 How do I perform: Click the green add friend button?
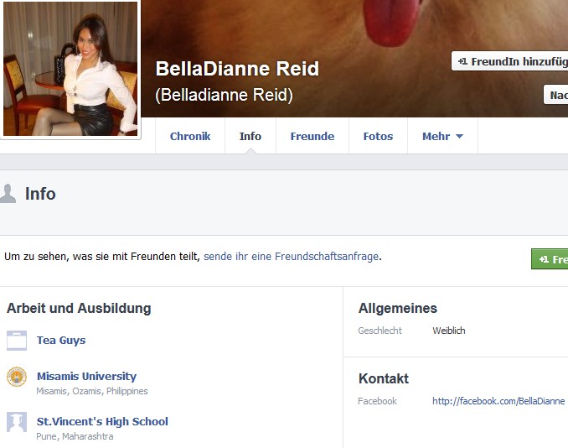click(x=550, y=259)
